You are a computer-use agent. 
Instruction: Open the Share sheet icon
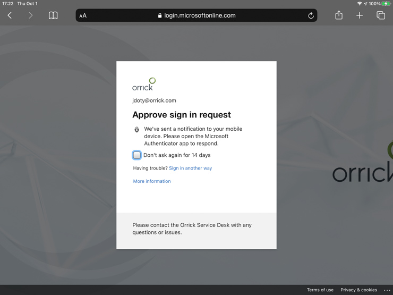tap(339, 15)
